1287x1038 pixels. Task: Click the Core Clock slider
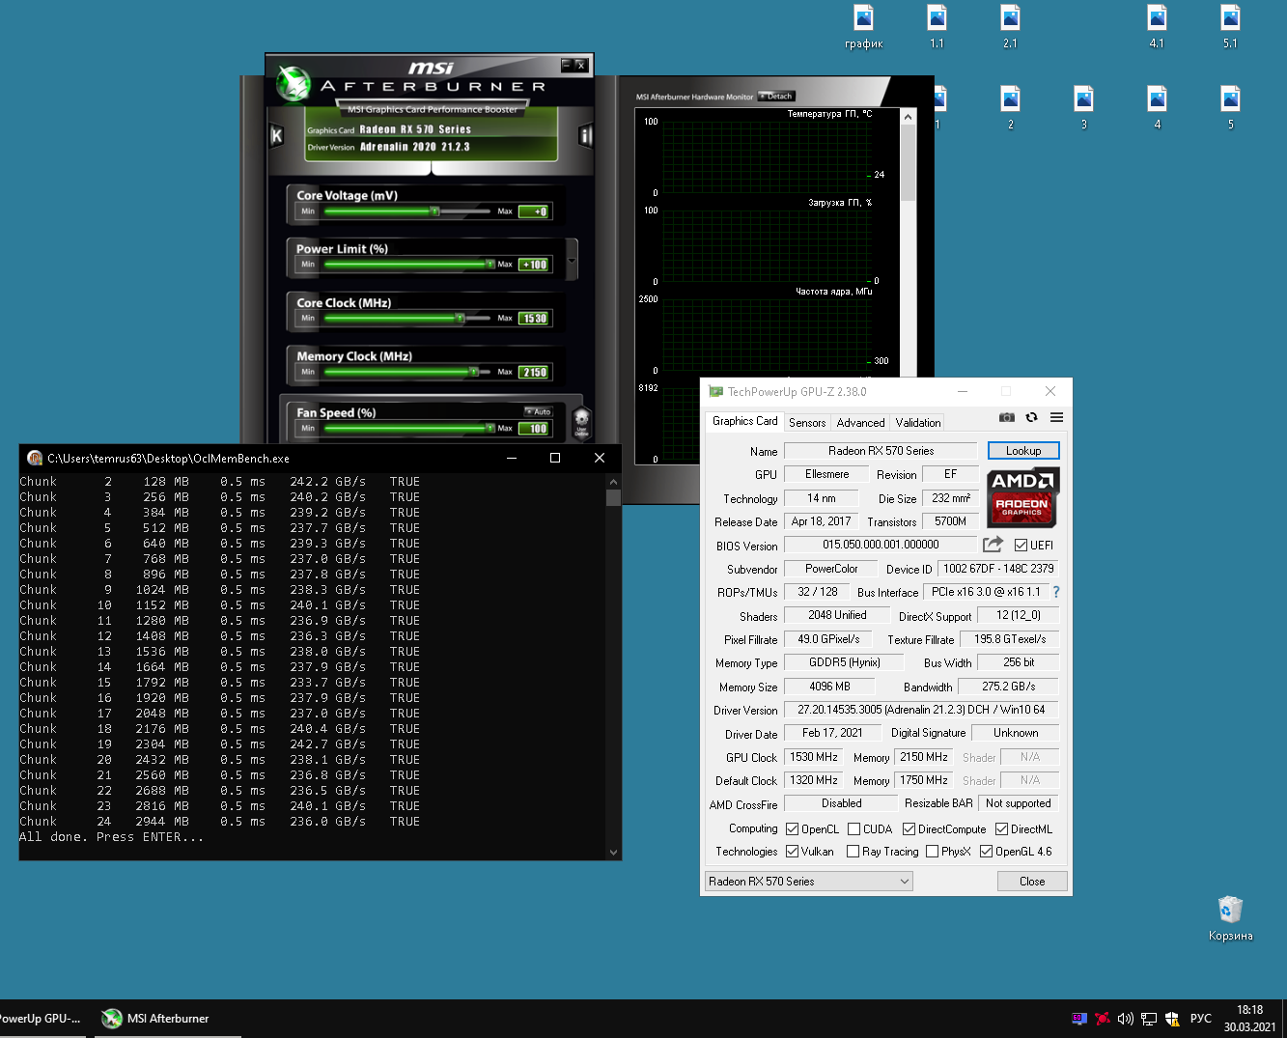tap(406, 318)
